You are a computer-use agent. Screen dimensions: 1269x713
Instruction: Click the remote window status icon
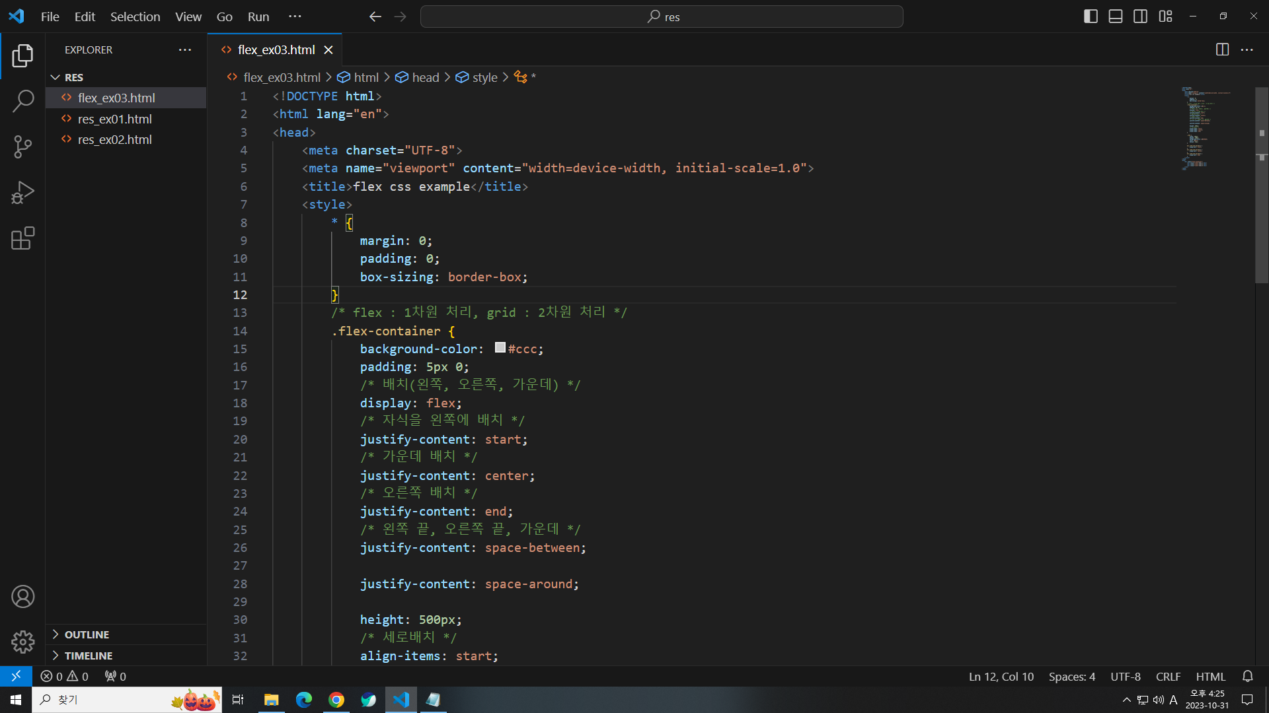[16, 676]
